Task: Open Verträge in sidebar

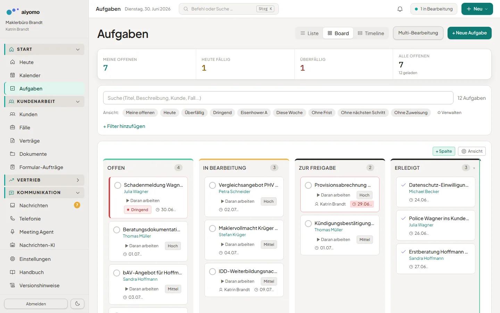Action: [44, 141]
